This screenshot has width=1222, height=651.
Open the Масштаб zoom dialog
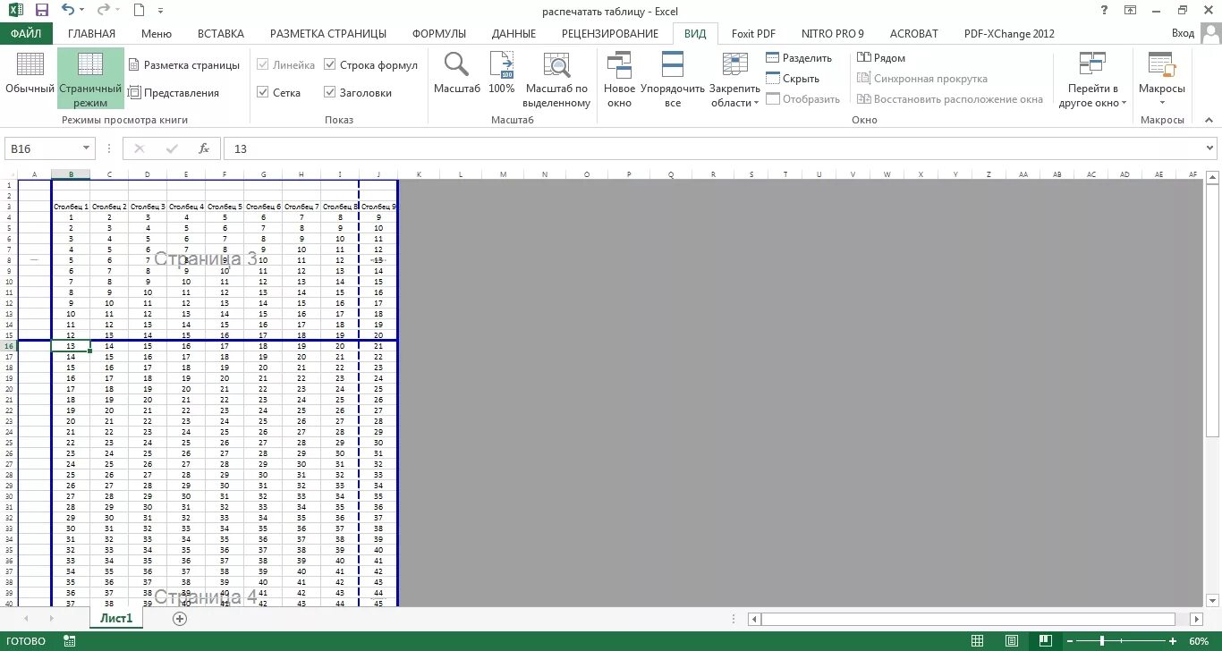457,74
